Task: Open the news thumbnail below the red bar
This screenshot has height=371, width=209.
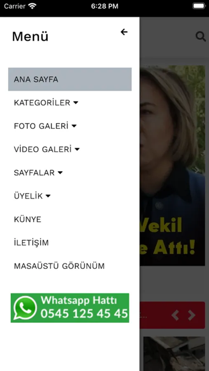Action: [174, 354]
